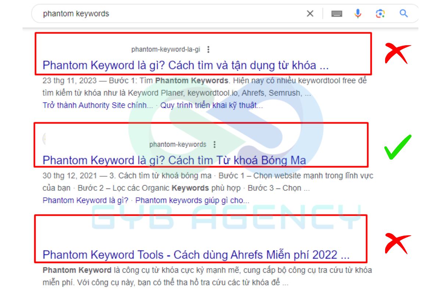This screenshot has height=294, width=441.
Task: Click the URL text 'phantom-keywords' of second result
Action: 178,144
